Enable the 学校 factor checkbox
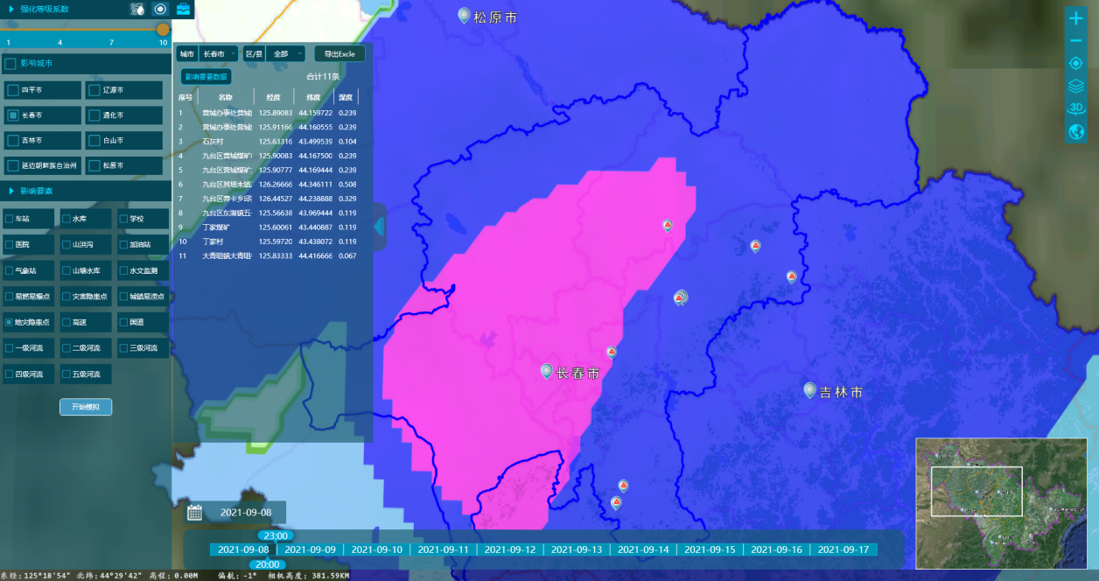1099x581 pixels. pyautogui.click(x=123, y=218)
